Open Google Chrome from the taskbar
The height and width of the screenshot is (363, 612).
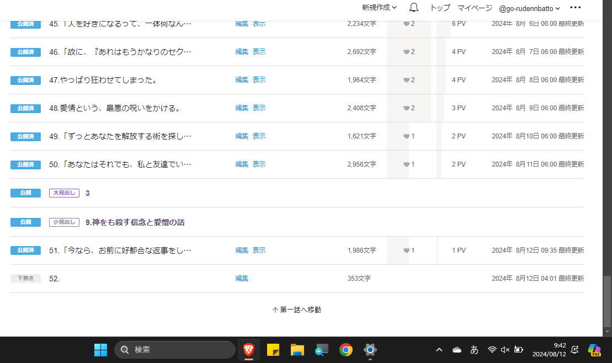tap(346, 350)
